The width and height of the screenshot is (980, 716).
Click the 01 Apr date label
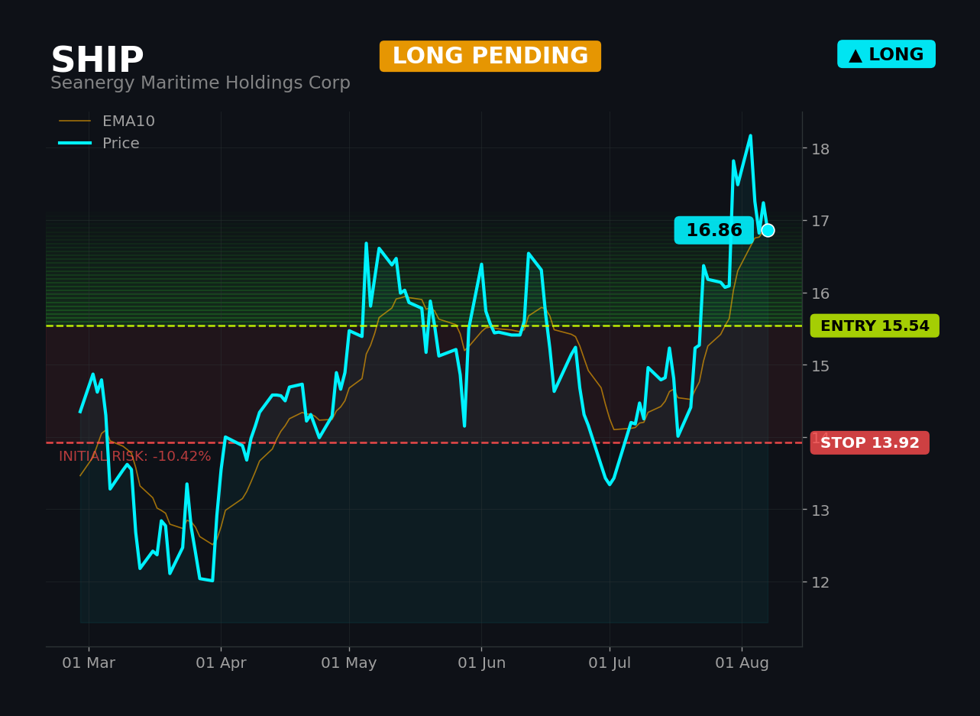(221, 663)
